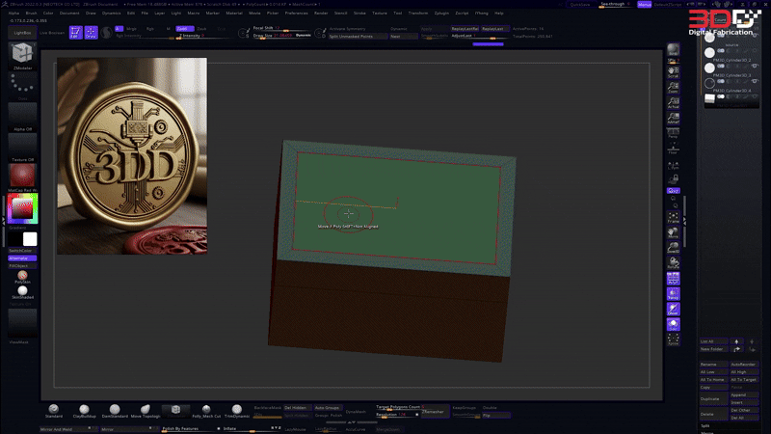Activate Edit mode button

(75, 32)
